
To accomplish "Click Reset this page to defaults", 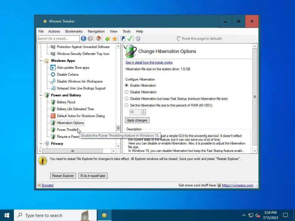I will click(x=199, y=39).
